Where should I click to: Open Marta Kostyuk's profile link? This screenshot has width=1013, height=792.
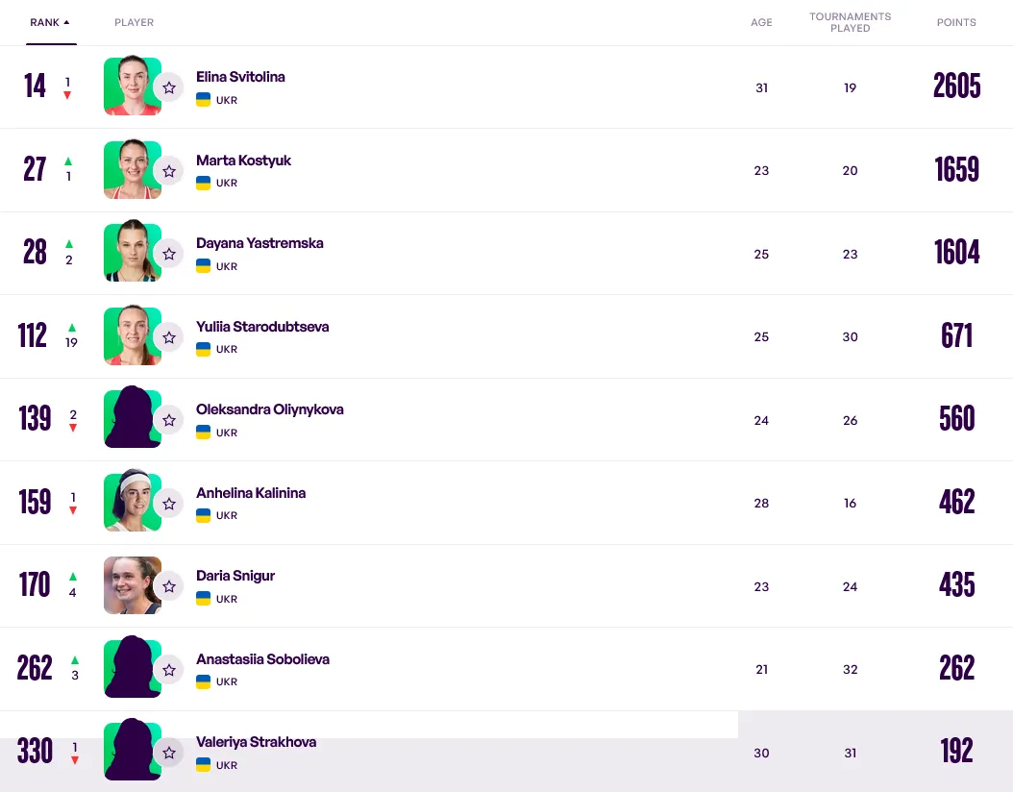243,161
